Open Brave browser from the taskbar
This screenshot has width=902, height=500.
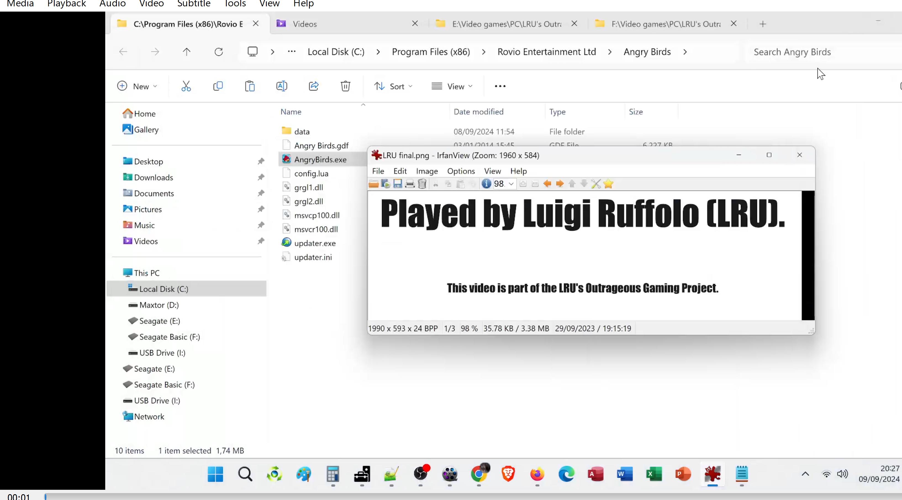point(508,474)
